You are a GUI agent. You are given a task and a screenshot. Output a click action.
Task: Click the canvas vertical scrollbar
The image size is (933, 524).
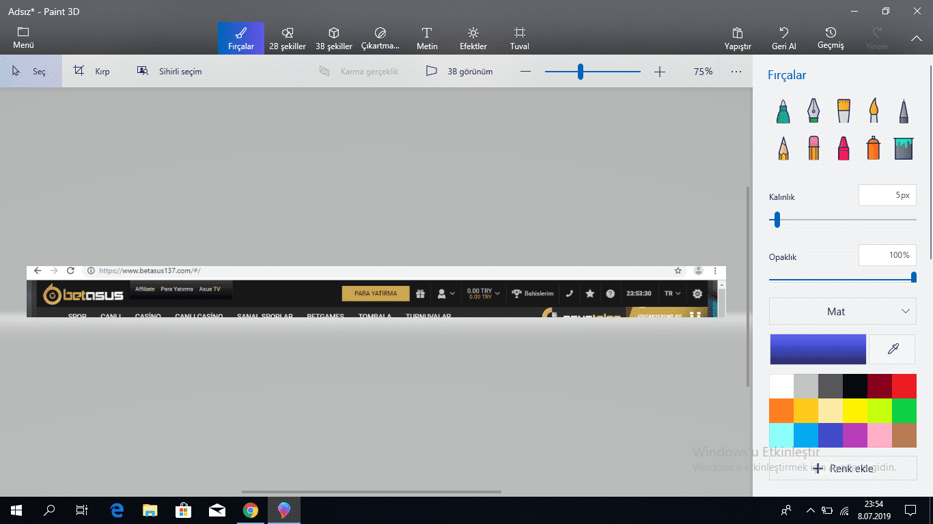(x=748, y=287)
